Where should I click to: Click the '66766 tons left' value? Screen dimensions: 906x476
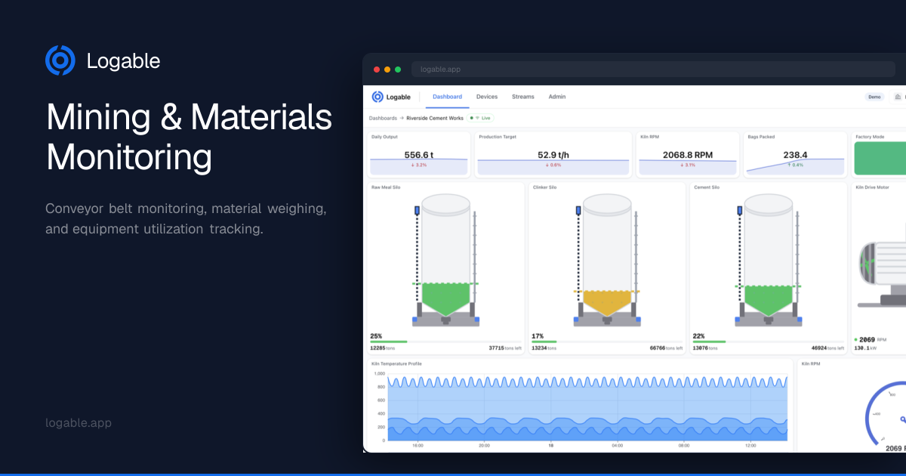[667, 348]
